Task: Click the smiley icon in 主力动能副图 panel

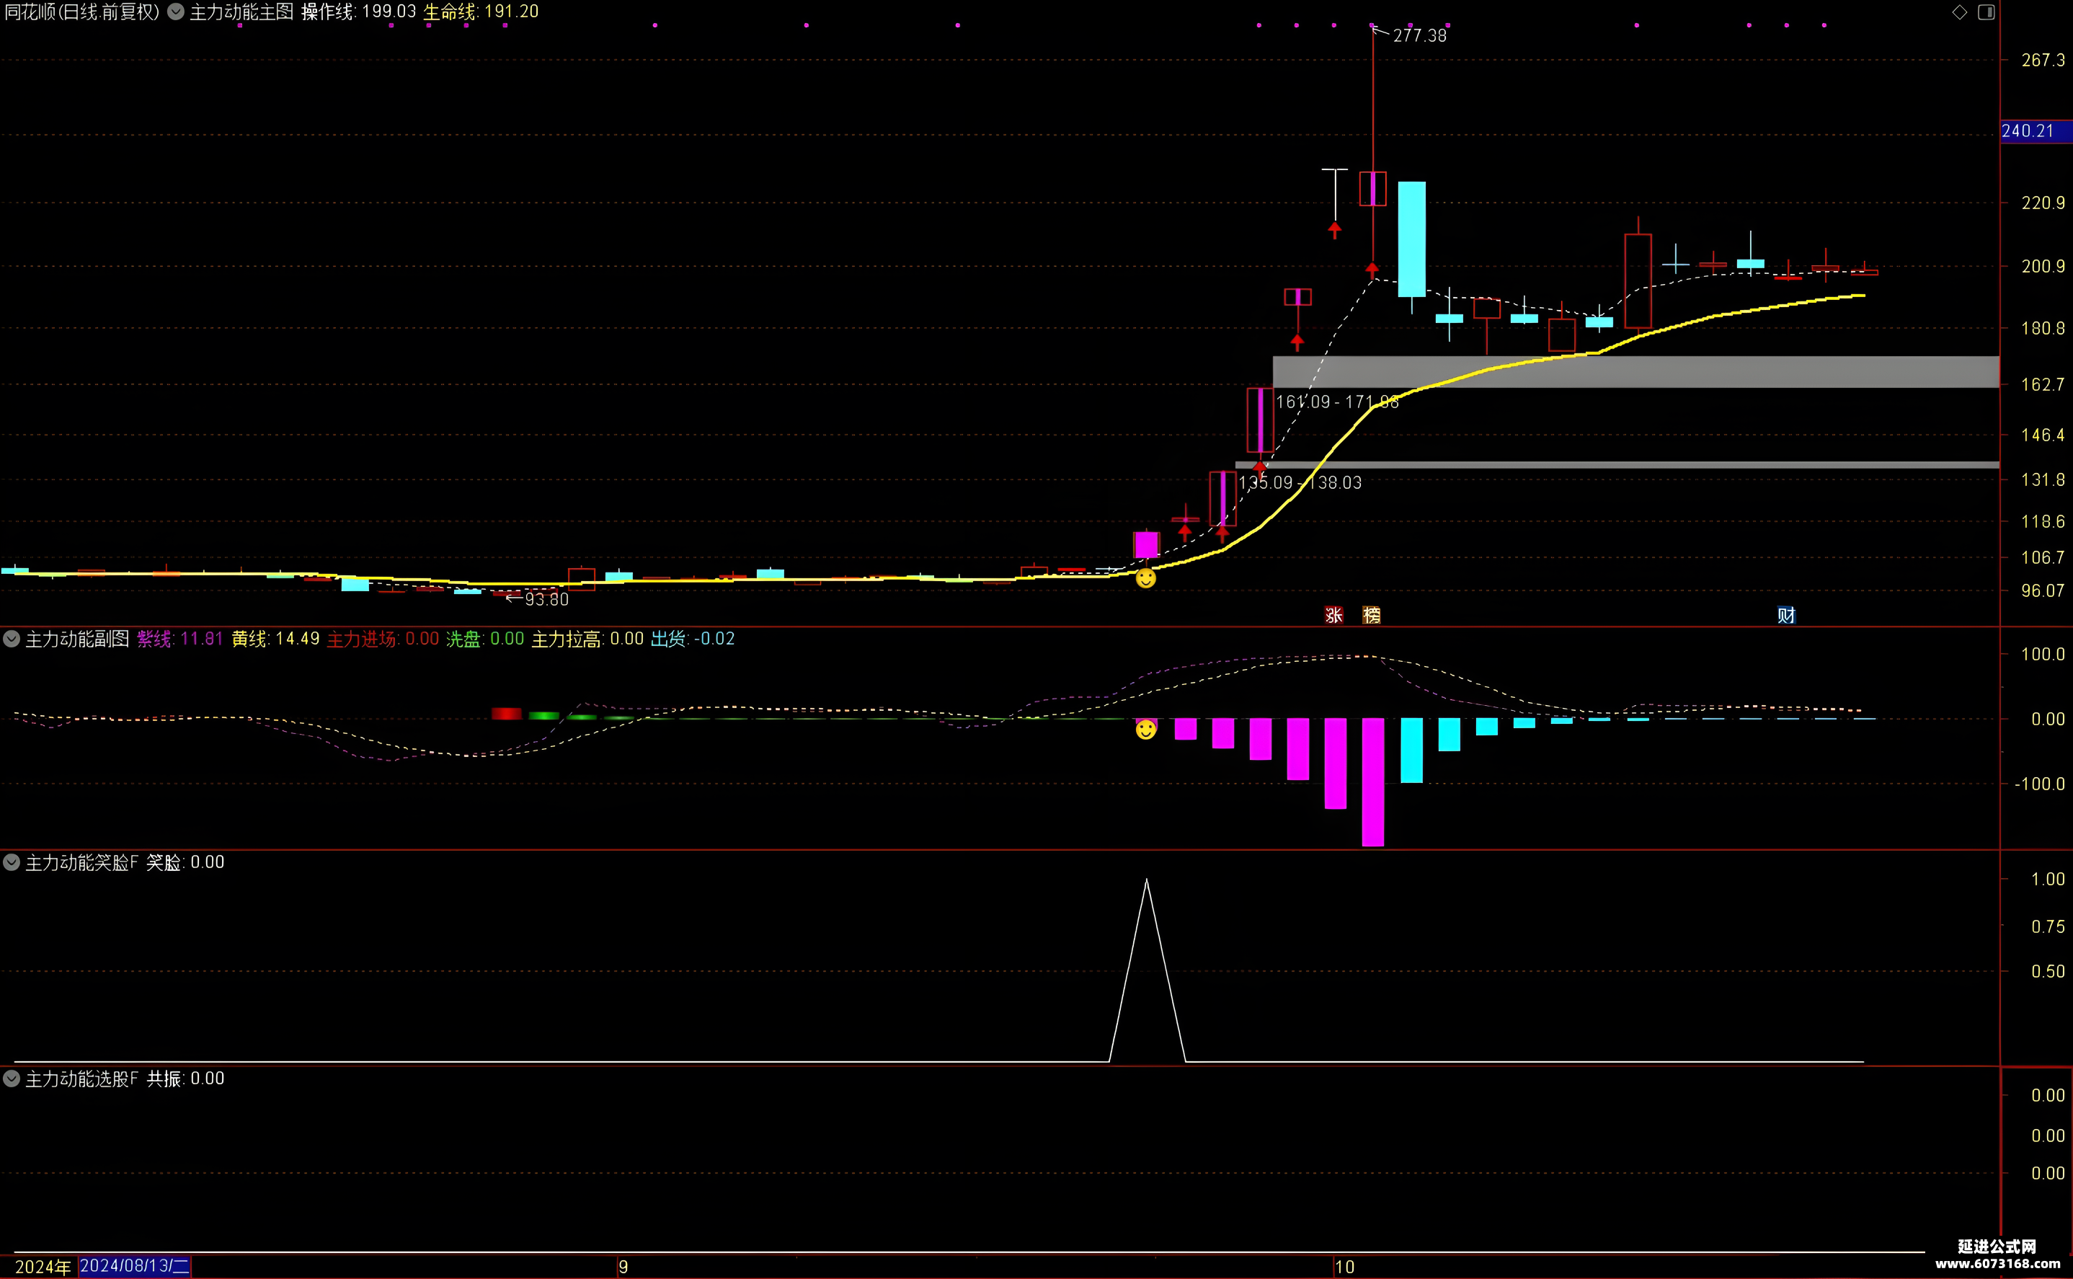Action: click(x=1145, y=729)
